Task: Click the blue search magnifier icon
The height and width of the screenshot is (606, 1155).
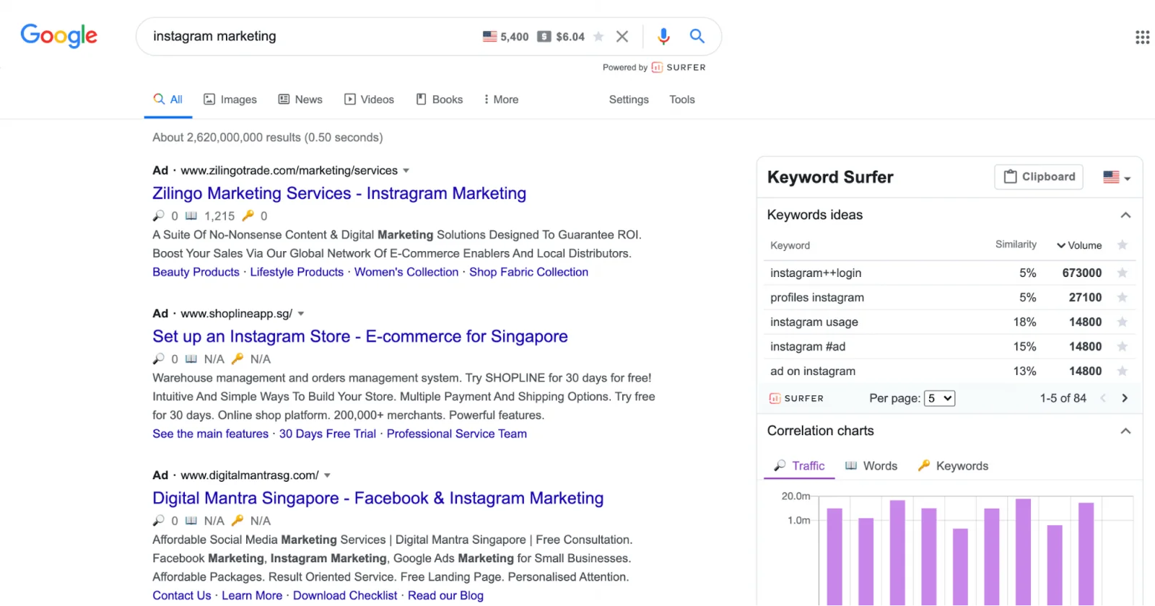Action: (697, 36)
